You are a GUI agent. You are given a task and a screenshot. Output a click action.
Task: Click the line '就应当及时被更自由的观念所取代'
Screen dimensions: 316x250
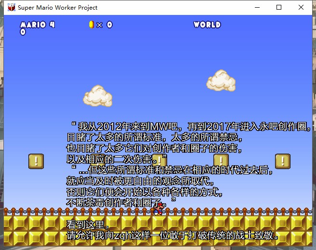[x=140, y=181]
